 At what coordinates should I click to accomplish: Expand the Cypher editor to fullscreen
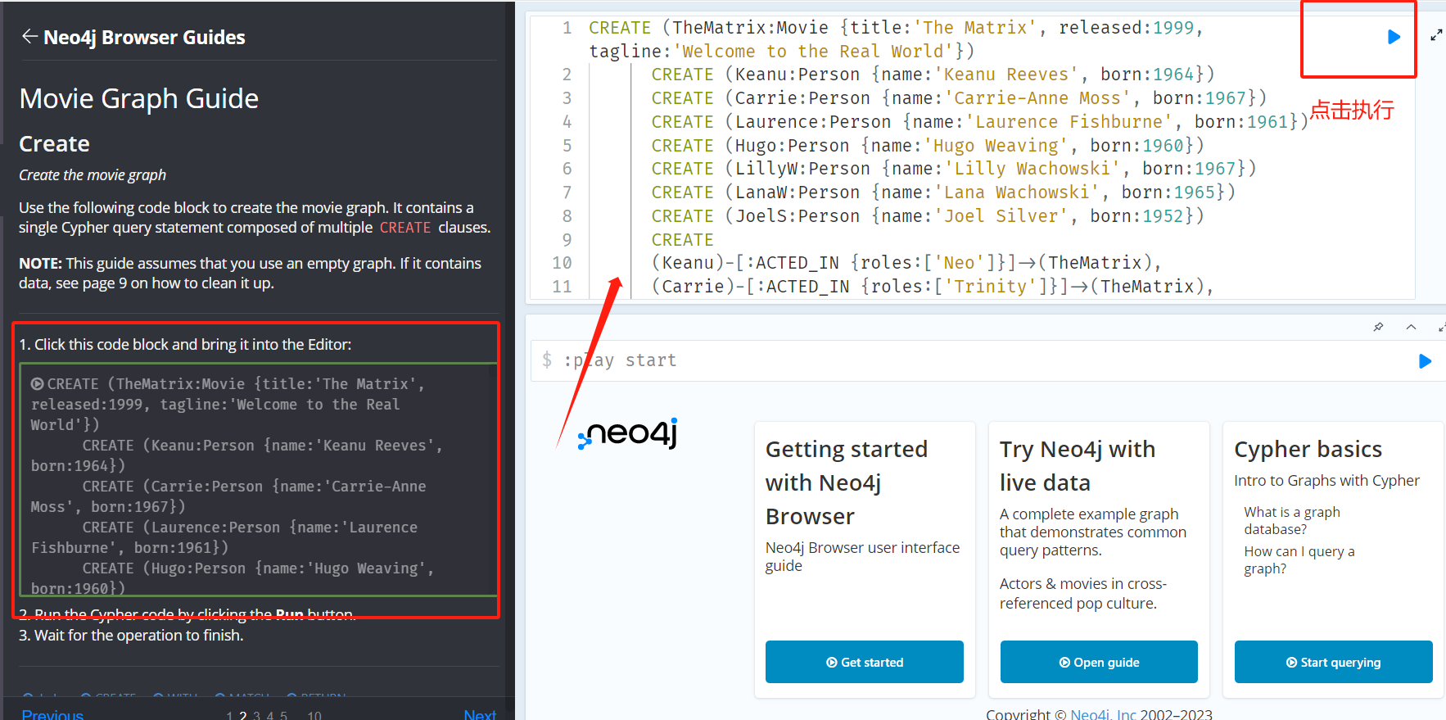(x=1436, y=35)
